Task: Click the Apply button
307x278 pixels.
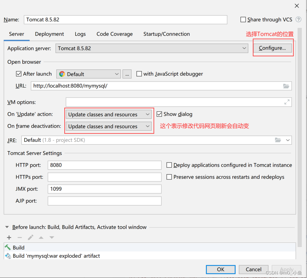Action: (x=287, y=269)
